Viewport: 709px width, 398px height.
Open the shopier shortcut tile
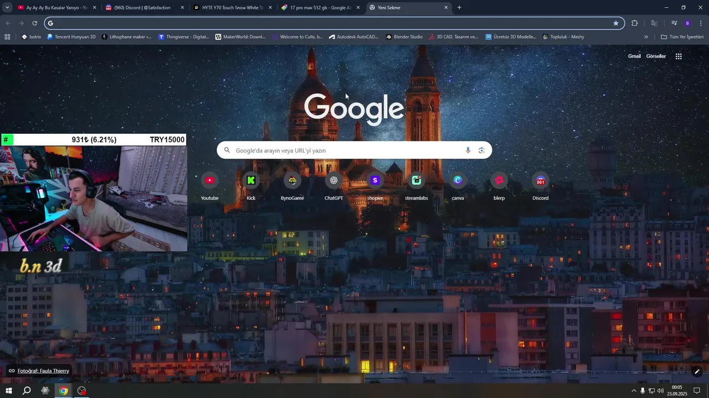(375, 186)
